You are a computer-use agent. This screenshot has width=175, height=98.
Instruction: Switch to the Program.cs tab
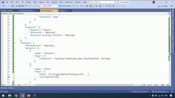[63, 11]
